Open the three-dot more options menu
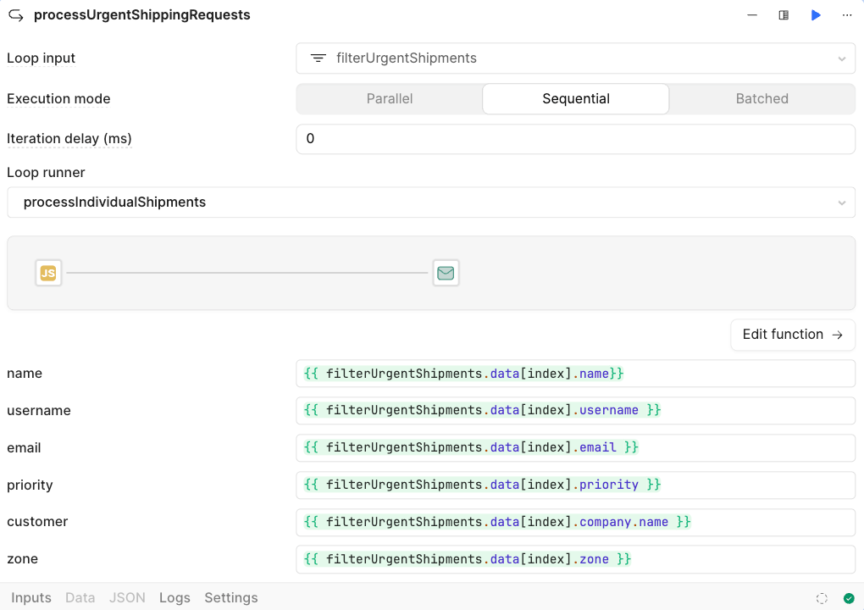Screen dimensions: 864x610 click(847, 15)
